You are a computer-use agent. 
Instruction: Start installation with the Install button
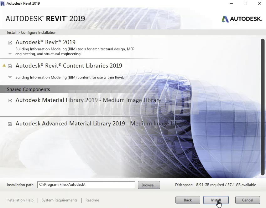click(x=216, y=200)
